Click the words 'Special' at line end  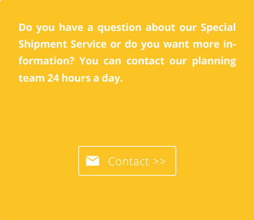[x=218, y=27]
